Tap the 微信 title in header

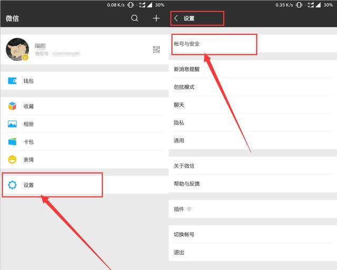pyautogui.click(x=12, y=18)
